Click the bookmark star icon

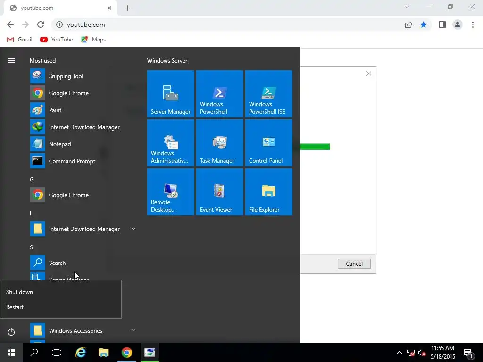[x=424, y=25]
